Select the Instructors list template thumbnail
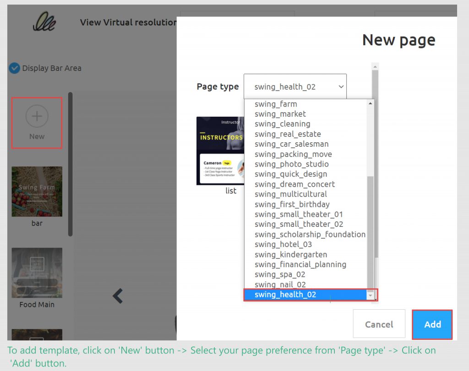This screenshot has width=469, height=371. pos(220,151)
